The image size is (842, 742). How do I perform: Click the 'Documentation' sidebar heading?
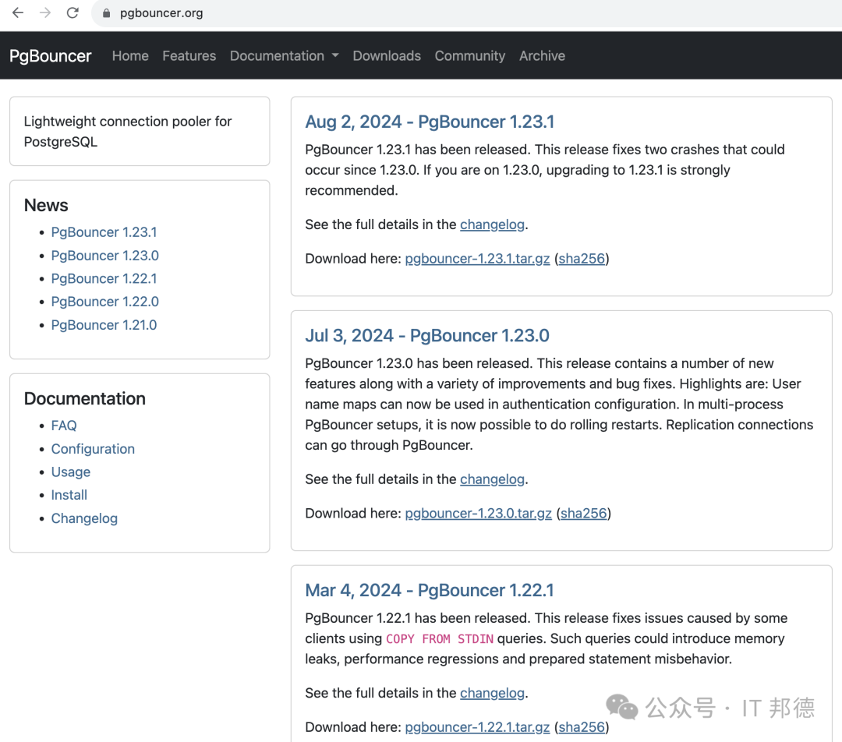click(x=85, y=398)
